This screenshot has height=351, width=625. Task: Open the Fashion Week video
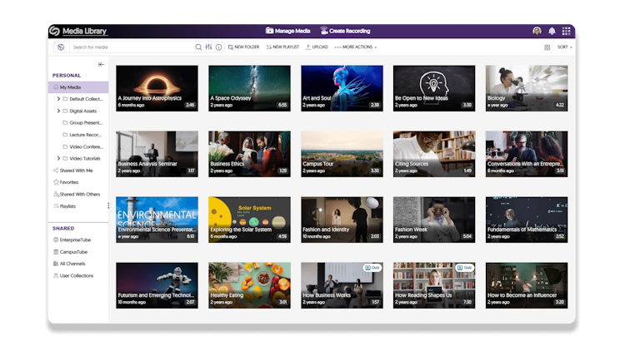pos(434,220)
